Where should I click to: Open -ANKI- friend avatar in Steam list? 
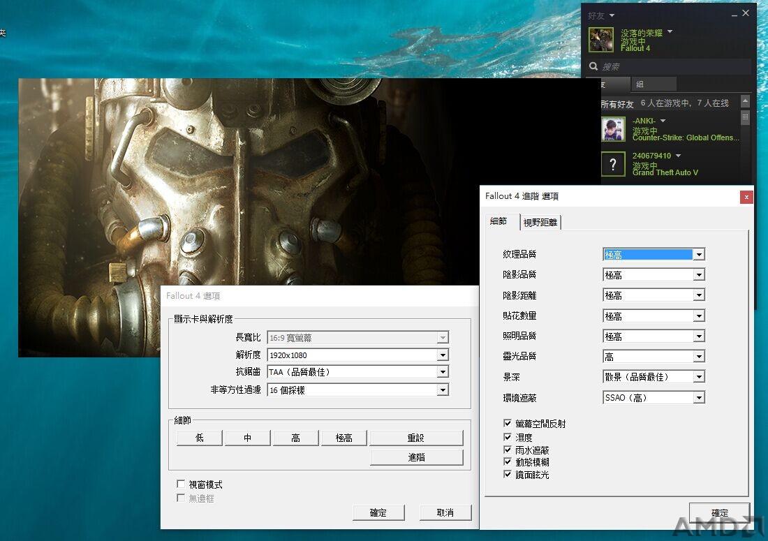click(613, 129)
